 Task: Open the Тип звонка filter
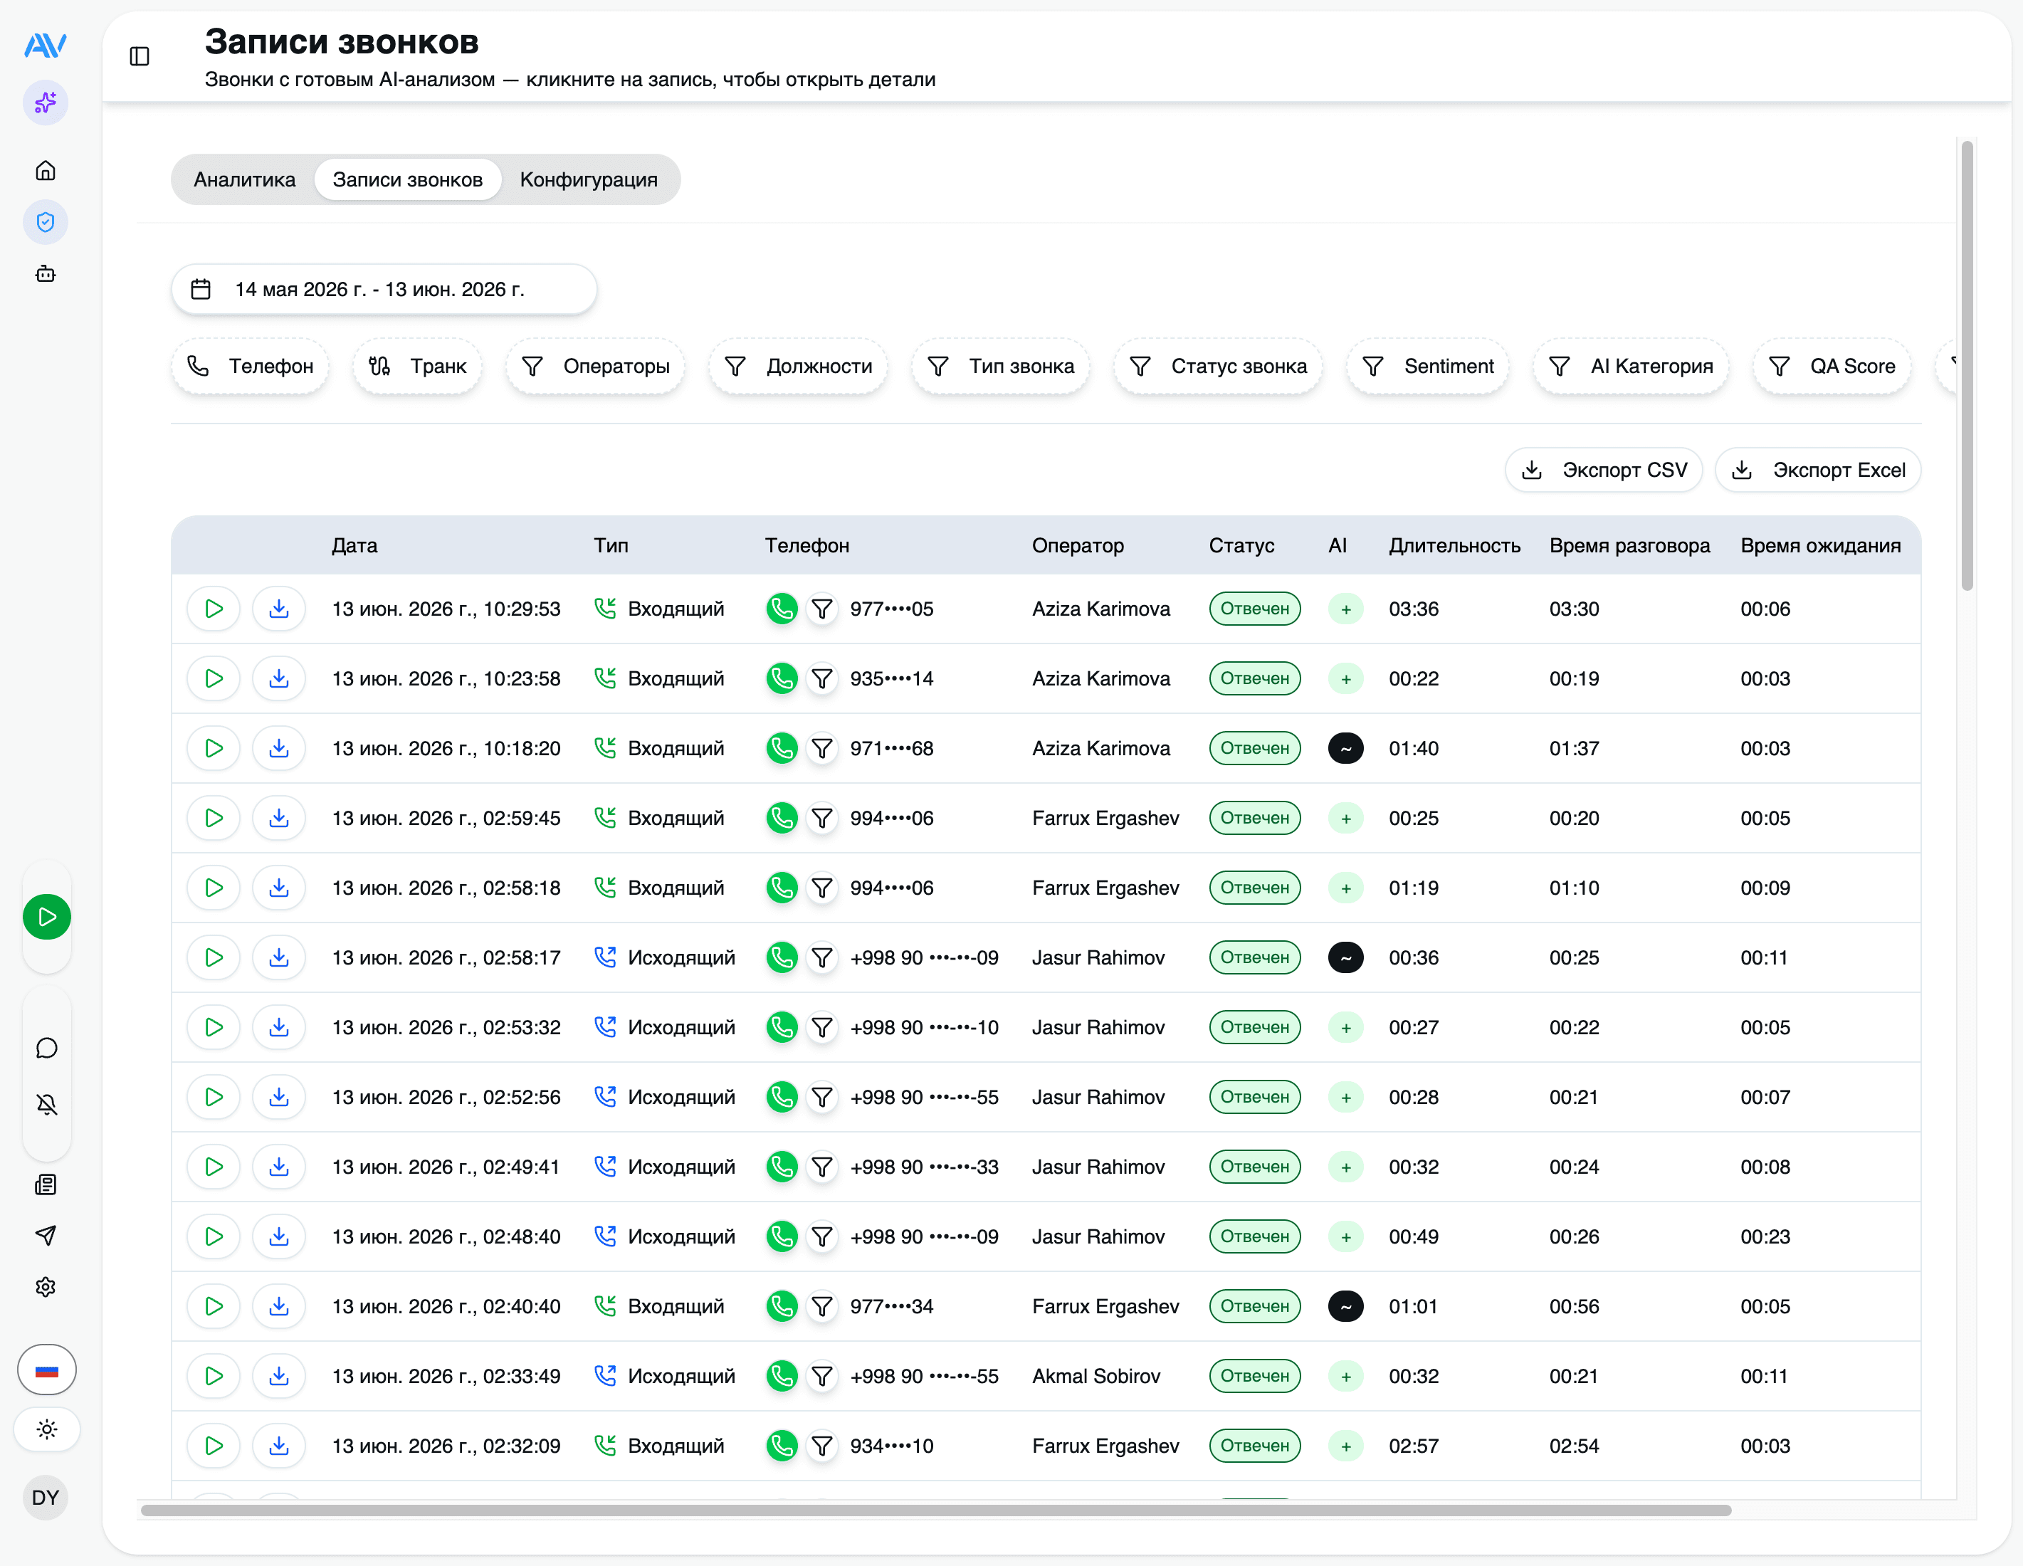tap(1000, 367)
